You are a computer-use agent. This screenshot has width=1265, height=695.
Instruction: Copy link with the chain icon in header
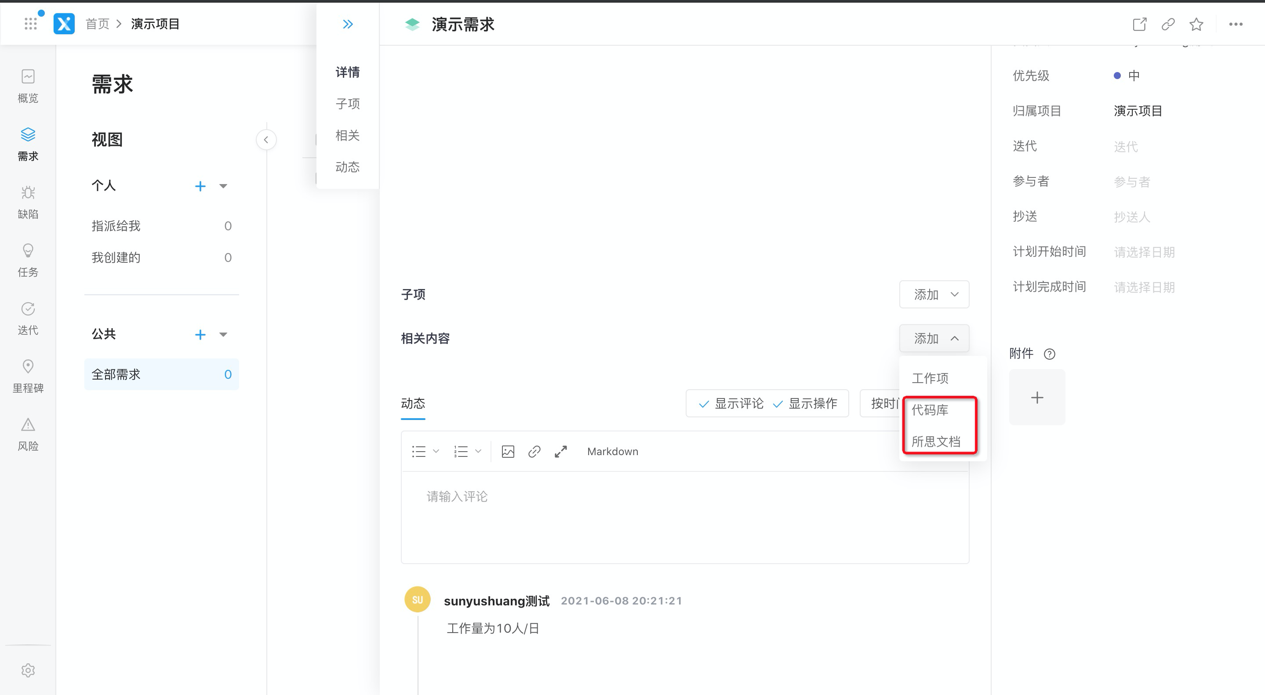[x=1168, y=24]
